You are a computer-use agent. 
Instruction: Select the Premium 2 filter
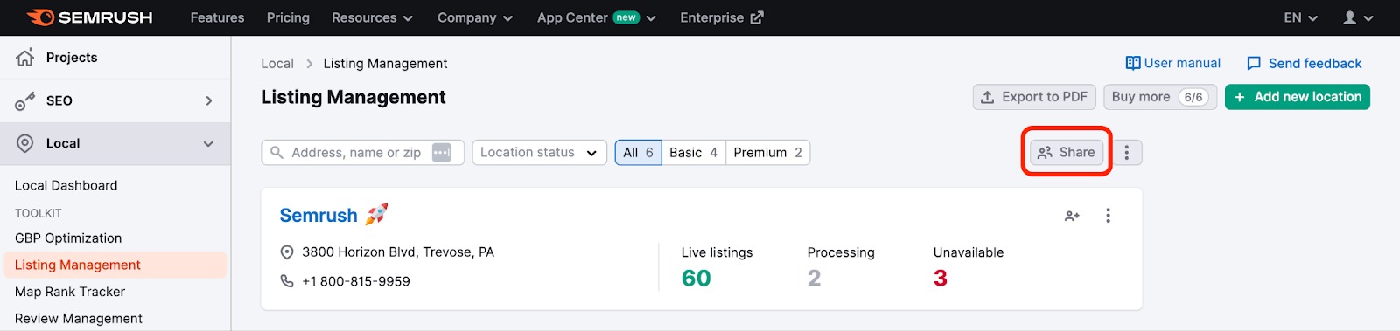coord(767,153)
